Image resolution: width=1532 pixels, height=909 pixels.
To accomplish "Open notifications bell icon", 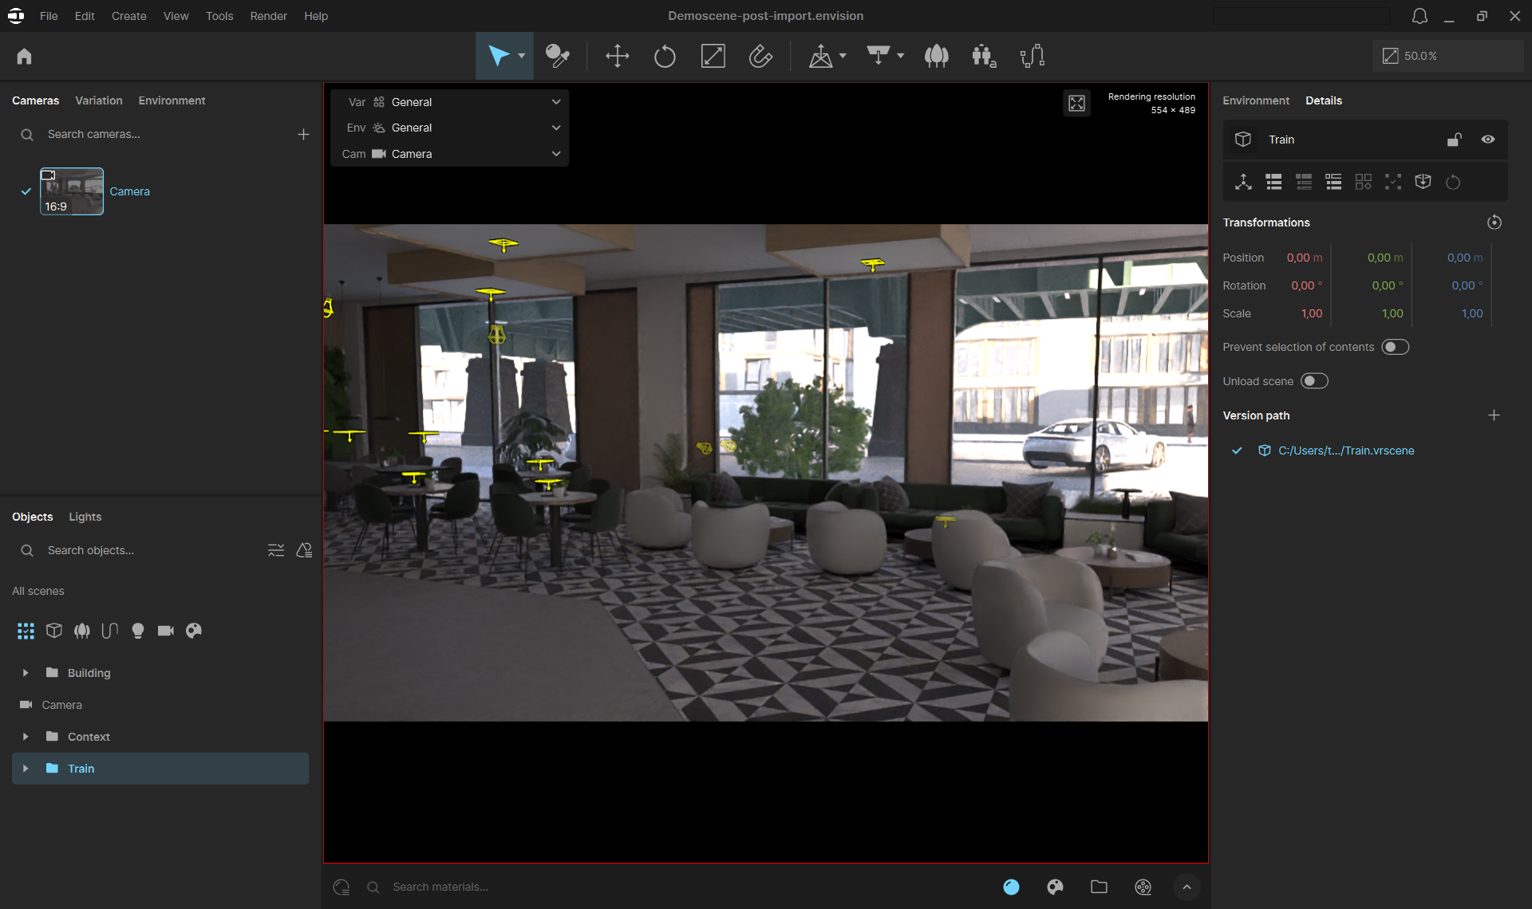I will click(x=1419, y=16).
